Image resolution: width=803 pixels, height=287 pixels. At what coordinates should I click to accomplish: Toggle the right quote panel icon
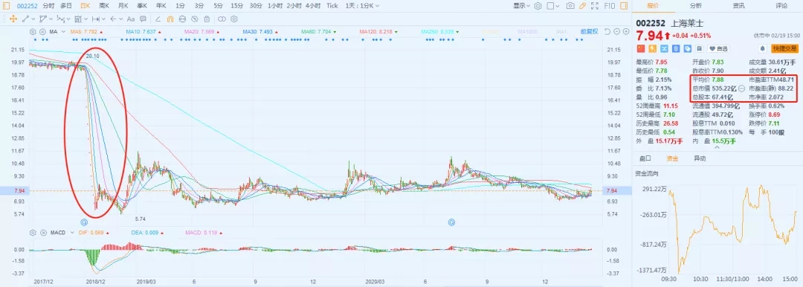(x=624, y=6)
